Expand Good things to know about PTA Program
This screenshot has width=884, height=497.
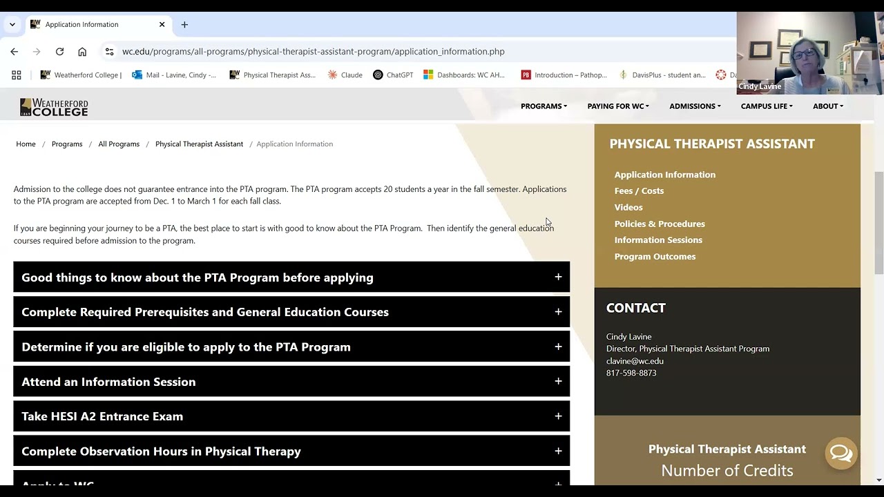291,277
